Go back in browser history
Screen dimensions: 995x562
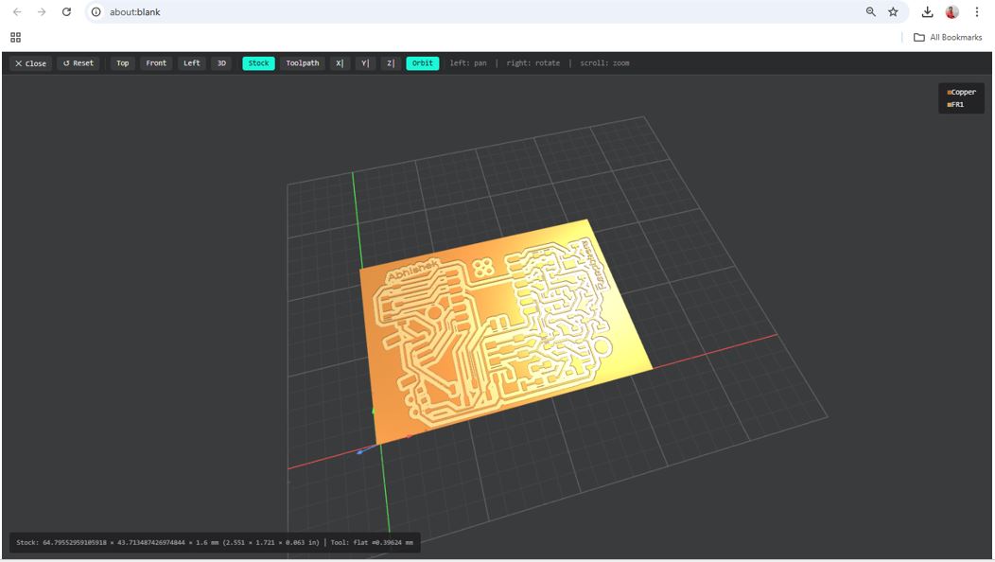point(17,12)
